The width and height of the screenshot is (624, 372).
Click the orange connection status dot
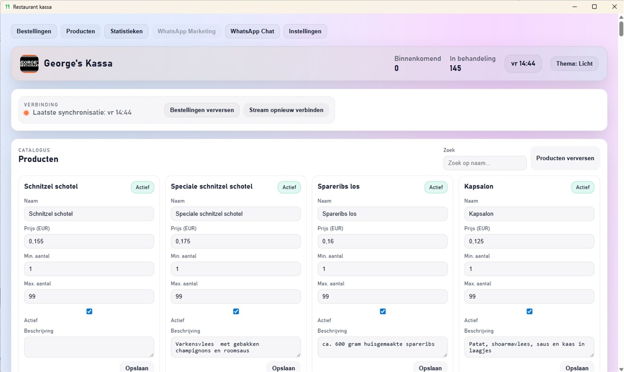coord(26,112)
